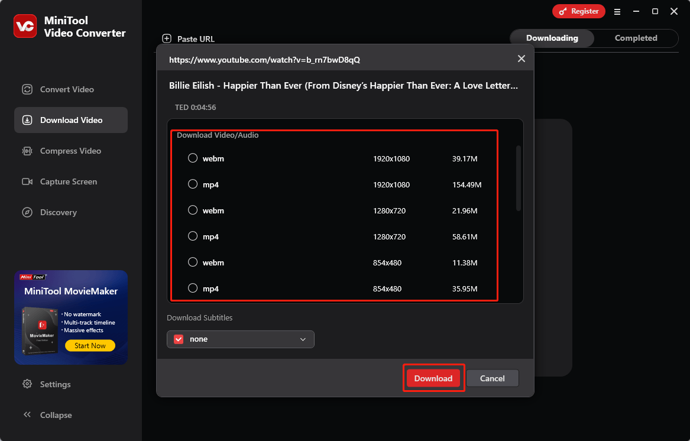Click the Compress Video sidebar icon
This screenshot has width=690, height=441.
pyautogui.click(x=27, y=151)
